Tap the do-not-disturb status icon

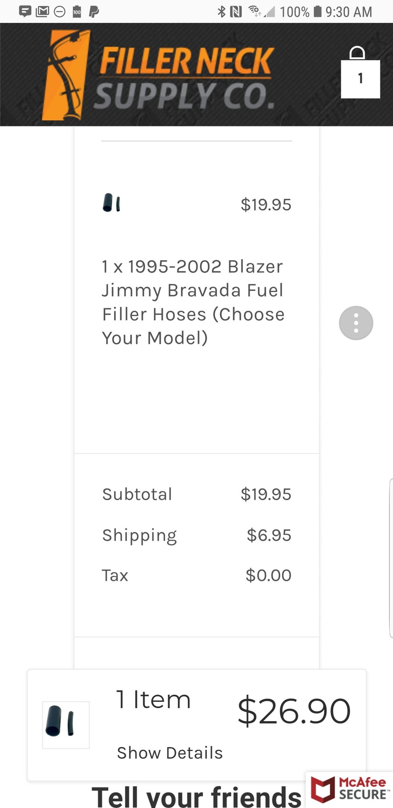(60, 12)
